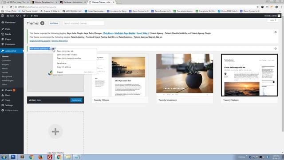Open the Background submenu item
Viewport: 284px width, 160px height.
[x=7, y=76]
